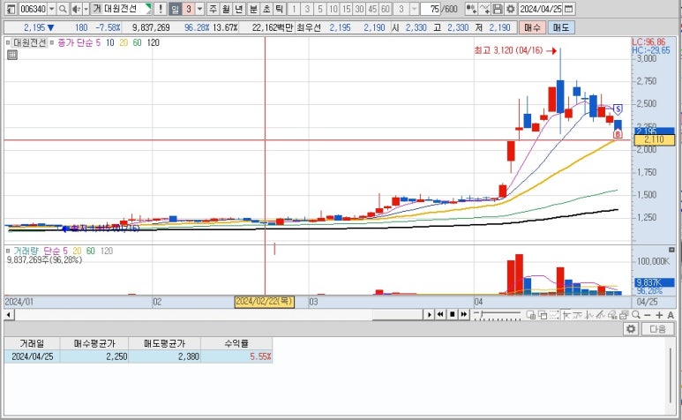The image size is (682, 420).
Task: Select the 초 second period toggle
Action: 266,9
